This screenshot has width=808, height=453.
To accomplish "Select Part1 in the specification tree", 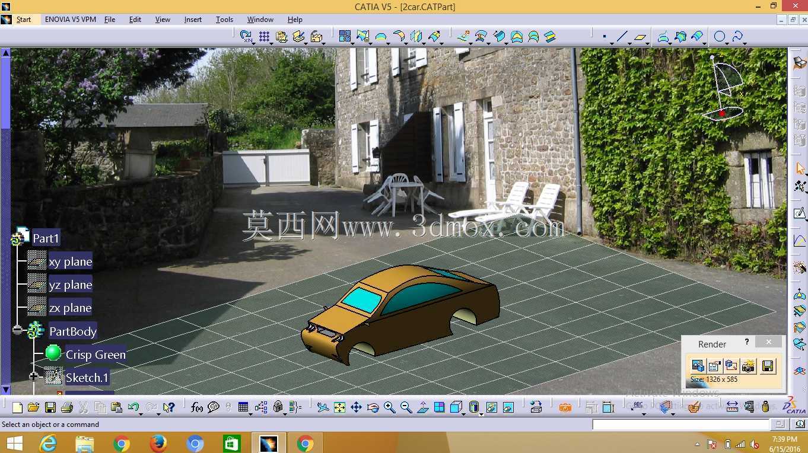I will click(46, 238).
